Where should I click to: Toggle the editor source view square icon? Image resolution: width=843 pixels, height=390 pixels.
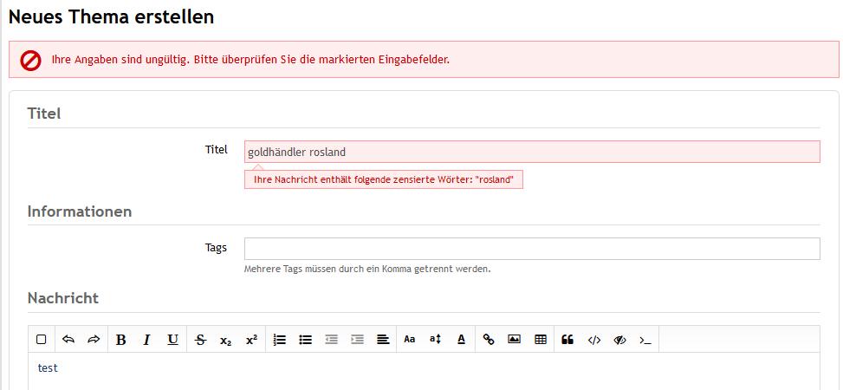41,340
